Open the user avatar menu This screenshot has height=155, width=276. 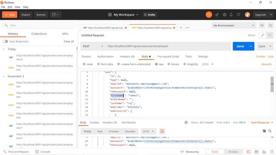247,15
